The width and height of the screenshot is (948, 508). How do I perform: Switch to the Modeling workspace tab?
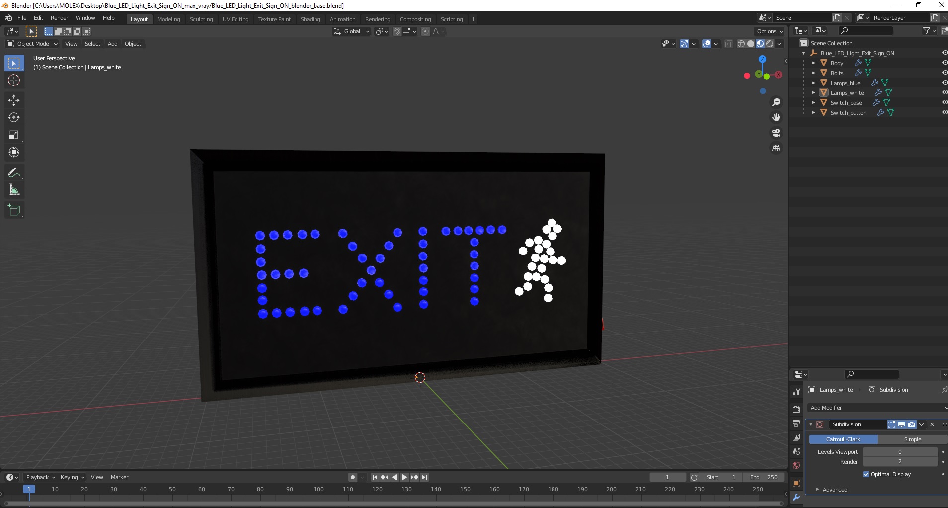click(168, 19)
